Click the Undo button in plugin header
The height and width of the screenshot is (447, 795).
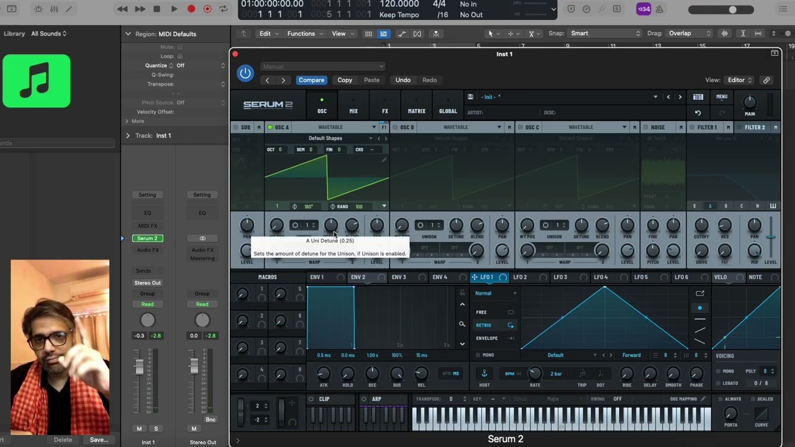pyautogui.click(x=403, y=80)
